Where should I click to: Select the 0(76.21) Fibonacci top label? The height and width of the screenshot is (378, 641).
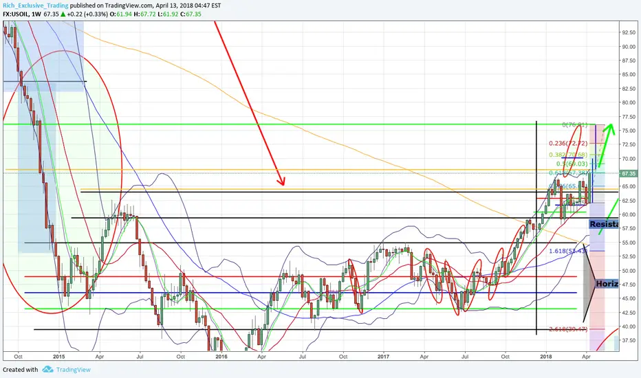[575, 124]
